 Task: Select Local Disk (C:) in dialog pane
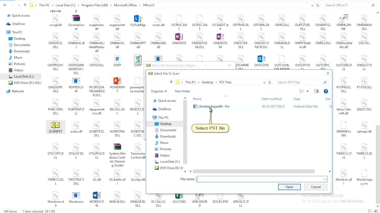tap(170, 162)
